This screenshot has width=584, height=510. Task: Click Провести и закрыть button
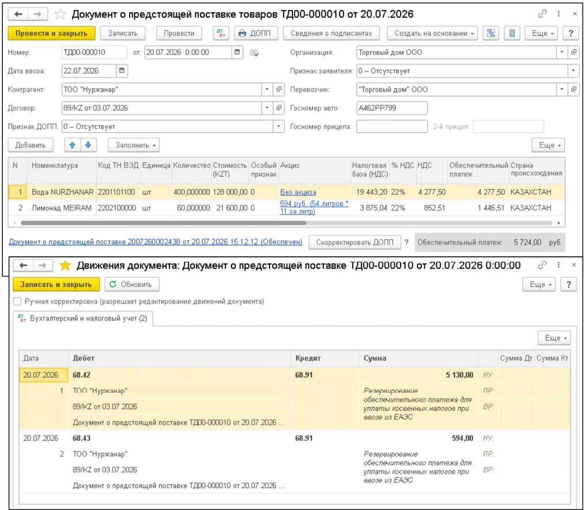(x=51, y=33)
